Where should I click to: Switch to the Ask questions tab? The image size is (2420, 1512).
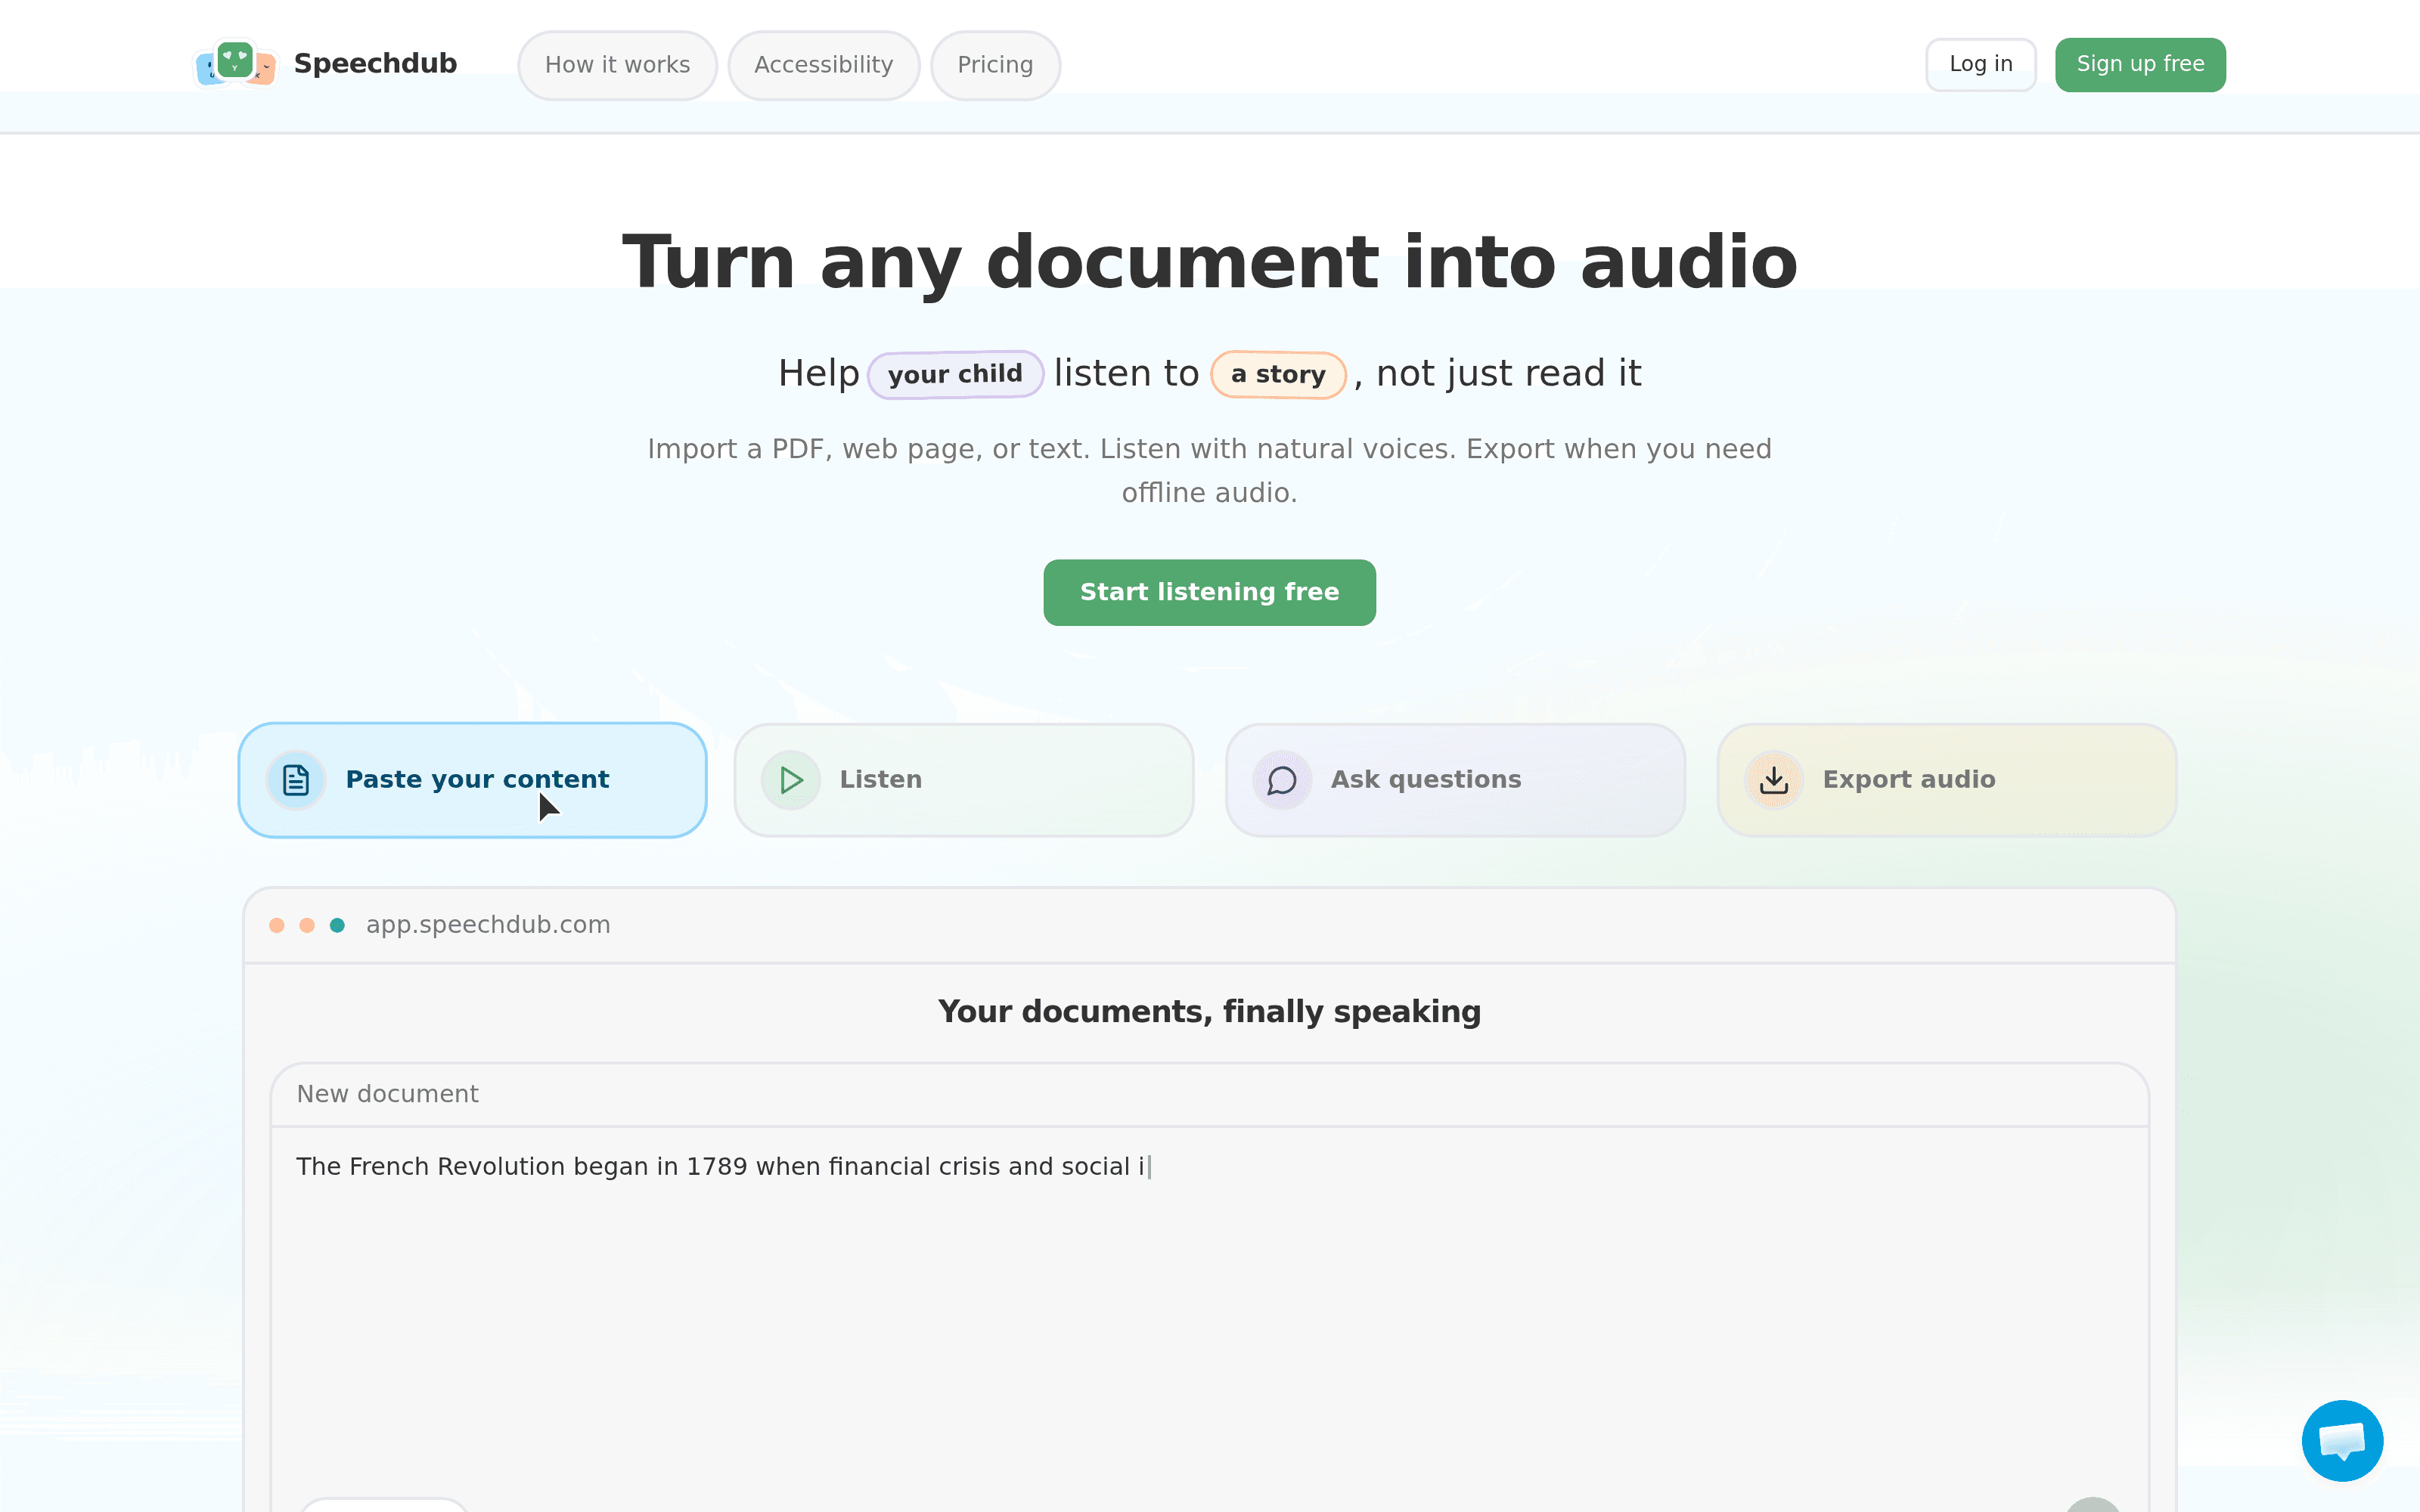(x=1455, y=780)
